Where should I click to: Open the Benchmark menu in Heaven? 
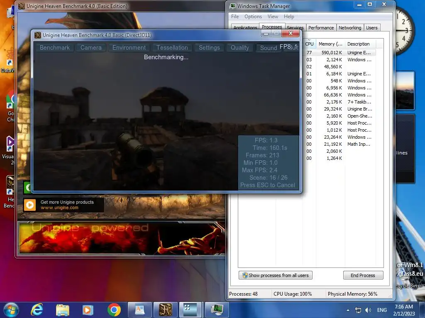(x=55, y=48)
